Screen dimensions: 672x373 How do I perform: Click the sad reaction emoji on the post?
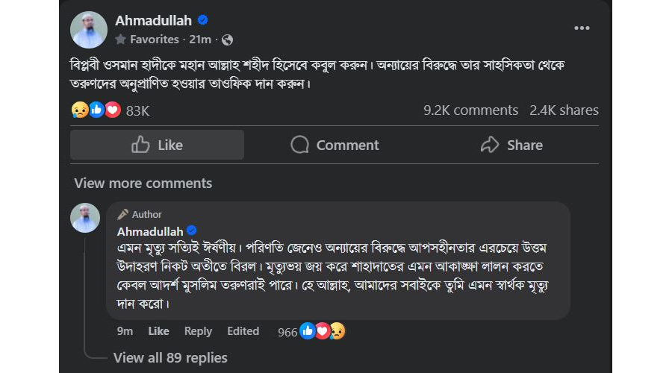(x=80, y=110)
